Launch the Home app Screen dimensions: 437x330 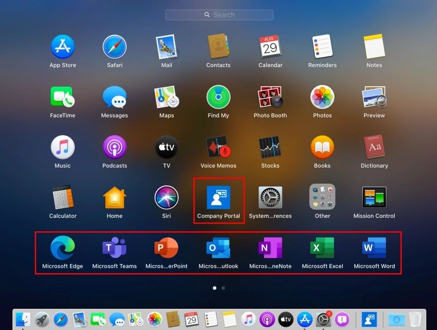point(115,197)
